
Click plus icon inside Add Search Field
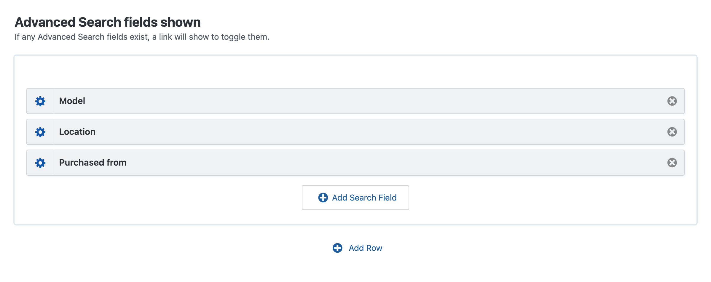click(323, 198)
